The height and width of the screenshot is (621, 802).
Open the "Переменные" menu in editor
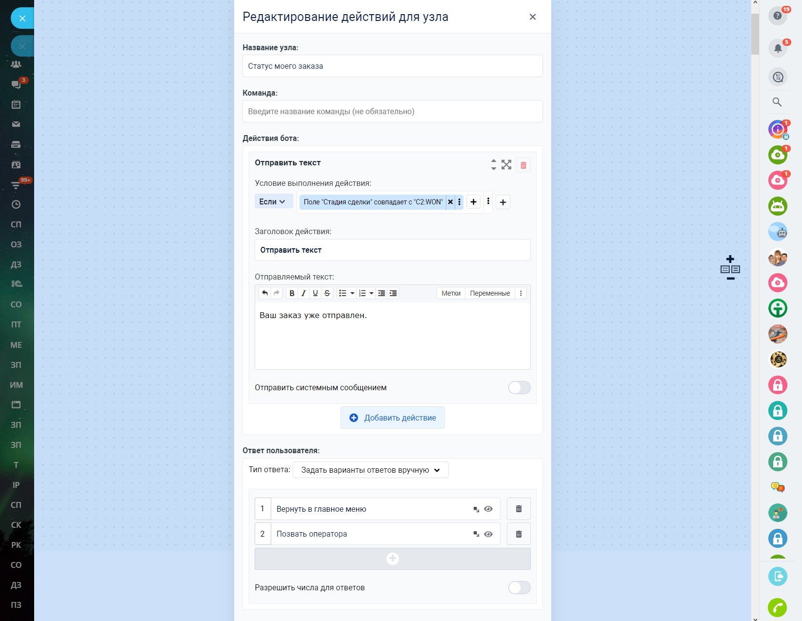click(x=490, y=293)
